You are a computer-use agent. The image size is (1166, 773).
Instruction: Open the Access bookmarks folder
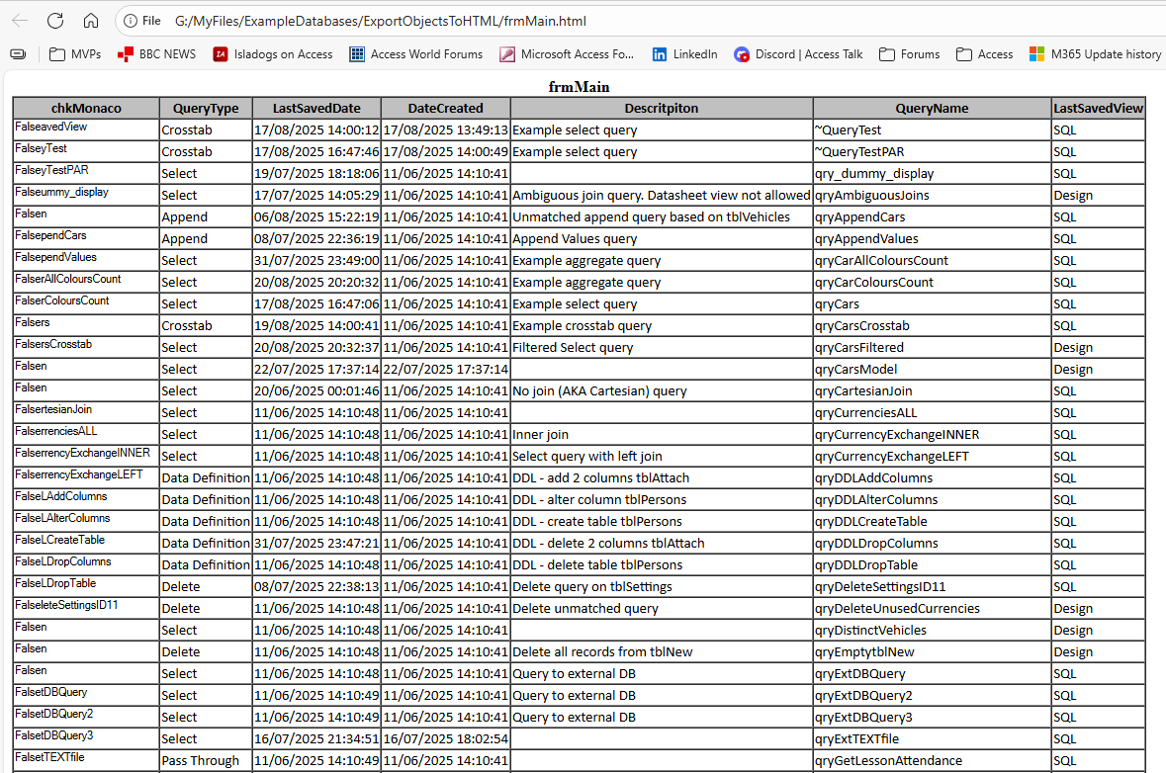985,54
